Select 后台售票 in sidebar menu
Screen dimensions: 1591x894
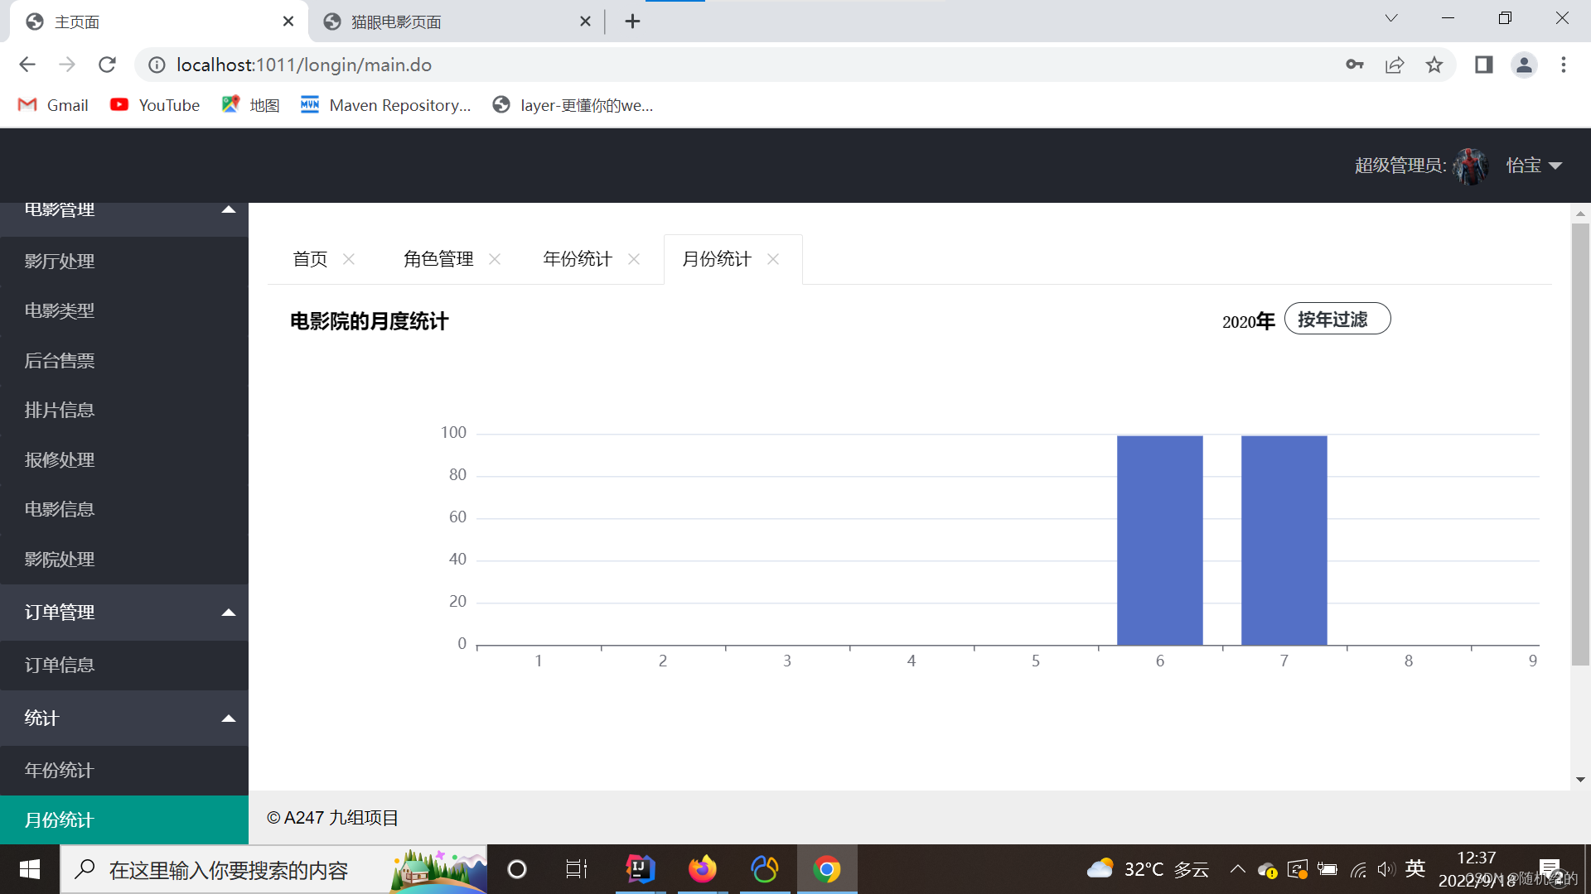pos(60,361)
